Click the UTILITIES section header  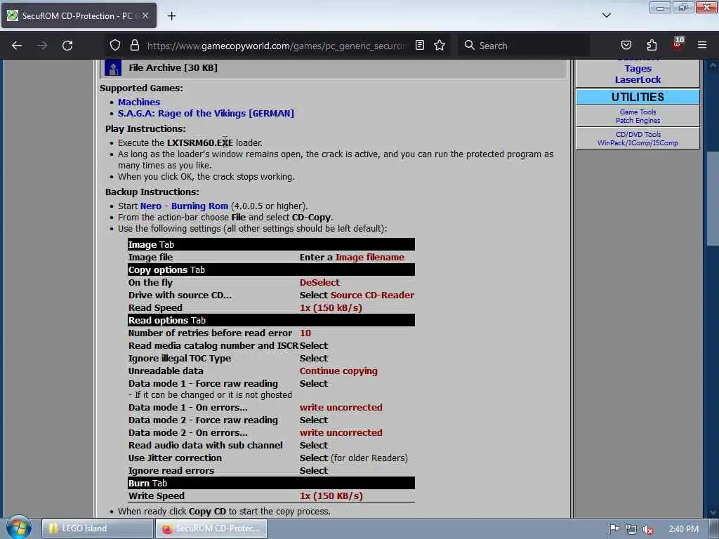(638, 97)
